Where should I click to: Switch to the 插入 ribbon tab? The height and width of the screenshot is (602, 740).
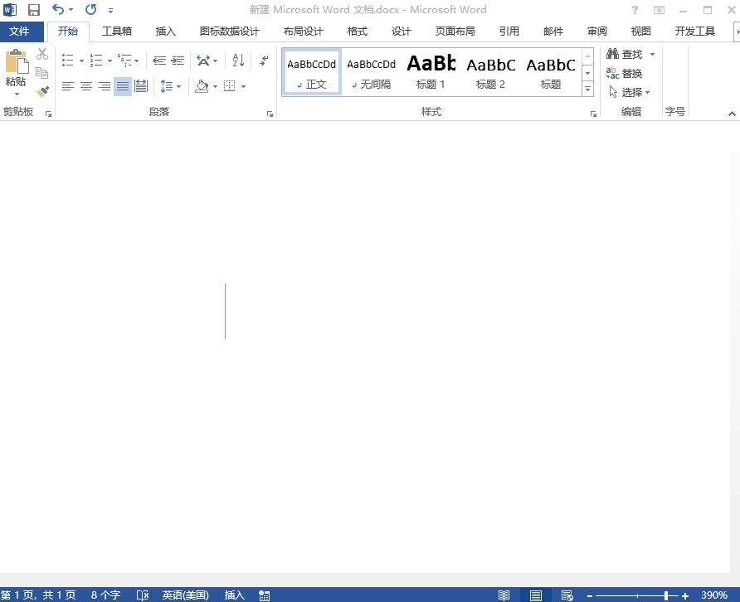coord(165,31)
